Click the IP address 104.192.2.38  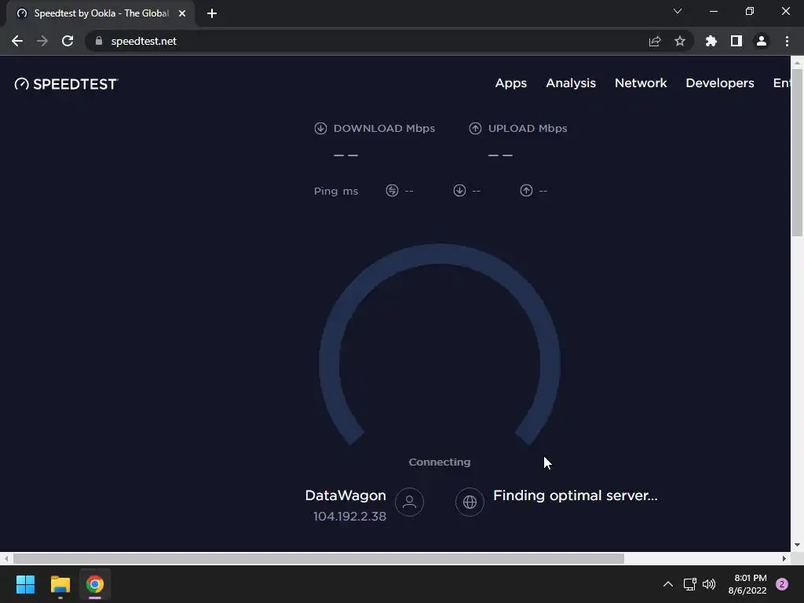(349, 517)
